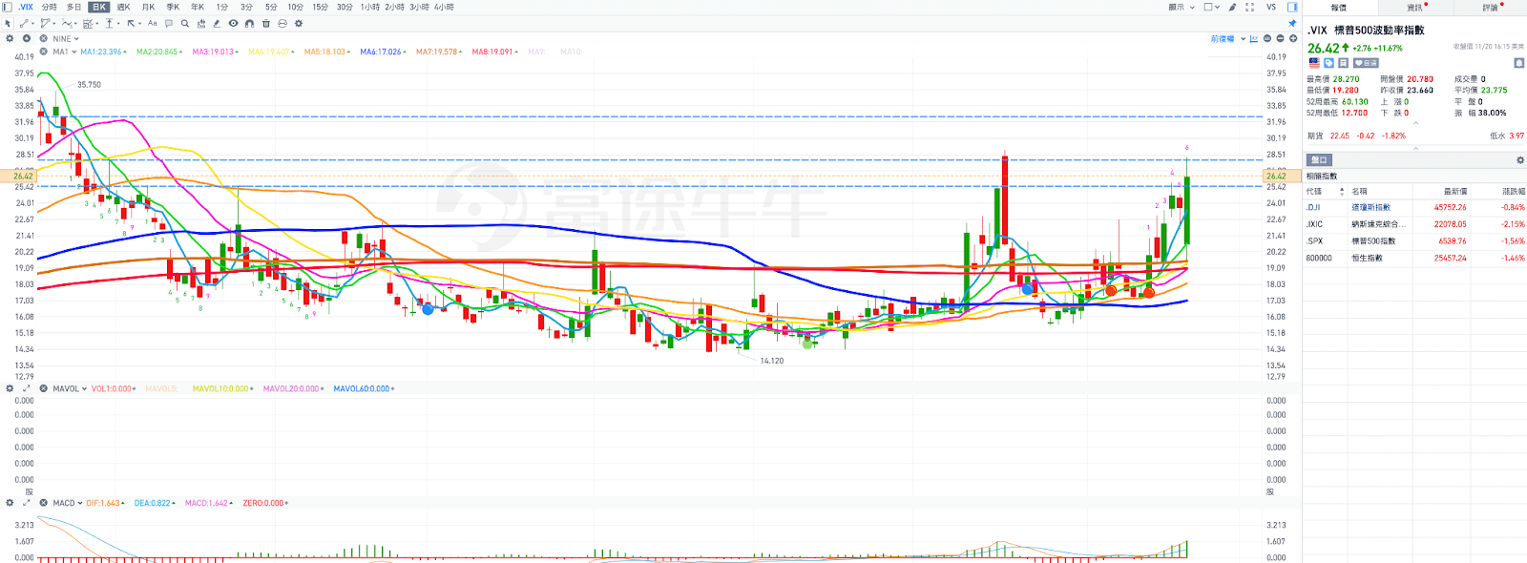The image size is (1527, 563).
Task: Toggle MA3 line visibility at 19.013
Action: tap(215, 52)
